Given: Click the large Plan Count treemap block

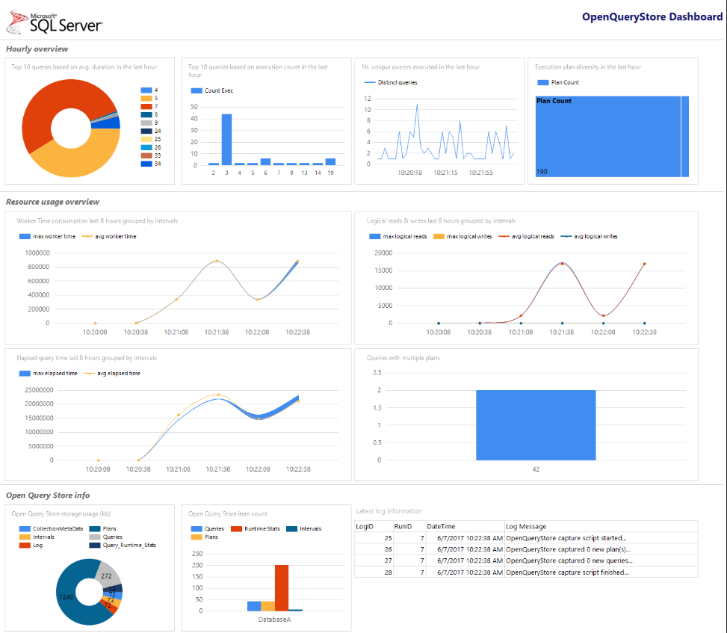Looking at the screenshot, I should [608, 136].
